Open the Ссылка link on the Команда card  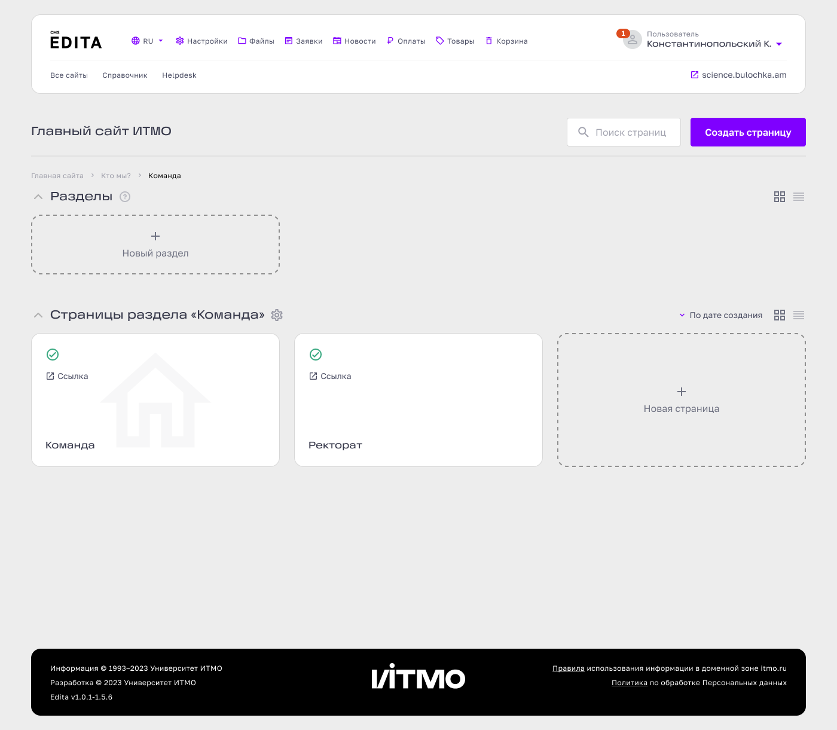67,376
